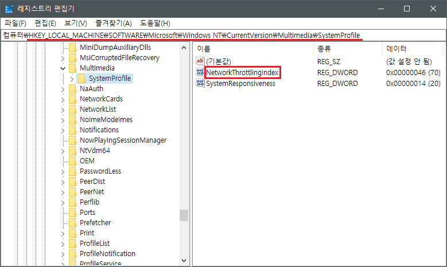The image size is (447, 267).
Task: Click the NetworkList folder icon
Action: [x=73, y=109]
